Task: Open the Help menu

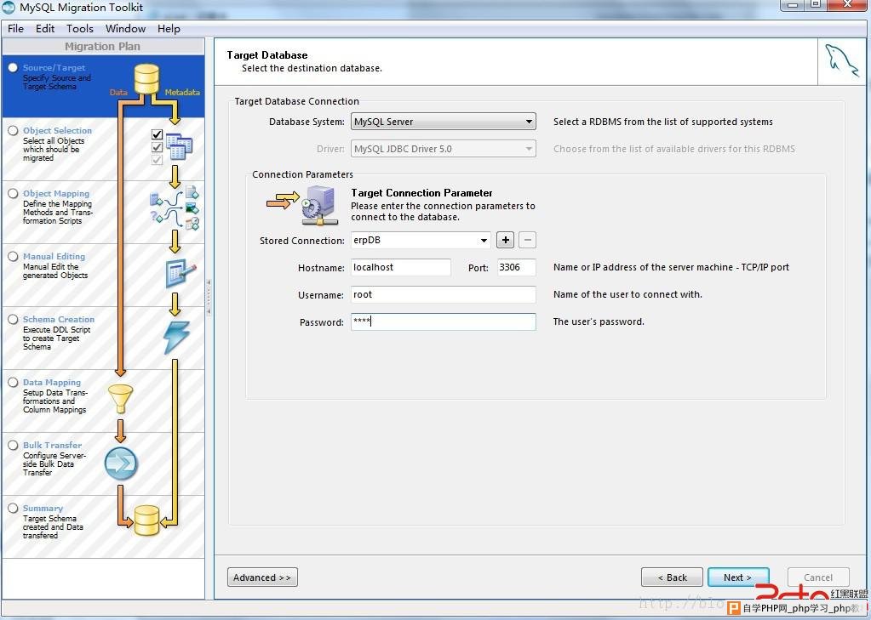Action: 169,28
